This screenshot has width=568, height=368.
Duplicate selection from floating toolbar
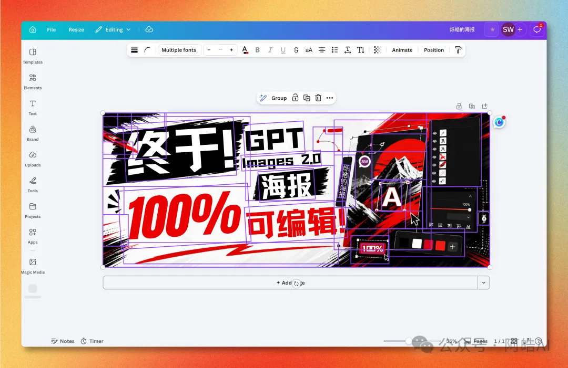(x=307, y=98)
